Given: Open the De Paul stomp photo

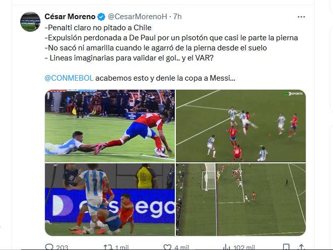Looking at the screenshot, I should [110, 200].
